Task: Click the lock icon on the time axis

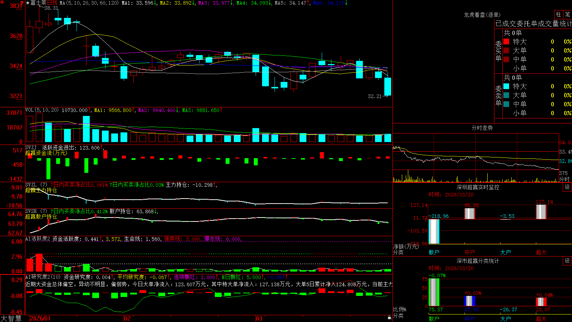Action: point(389,317)
